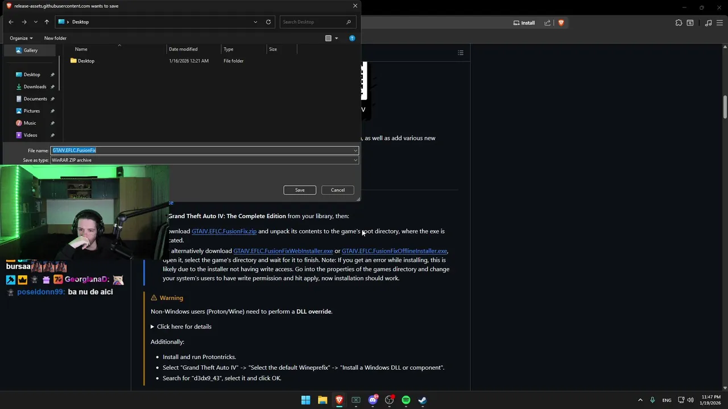Open the Organize menu

(21, 38)
